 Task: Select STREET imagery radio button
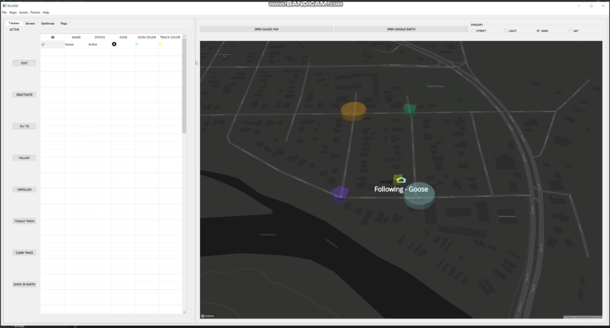click(473, 31)
